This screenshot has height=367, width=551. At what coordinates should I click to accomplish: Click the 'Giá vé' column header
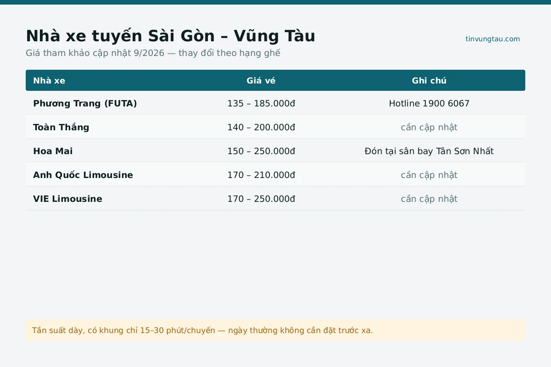tap(261, 81)
